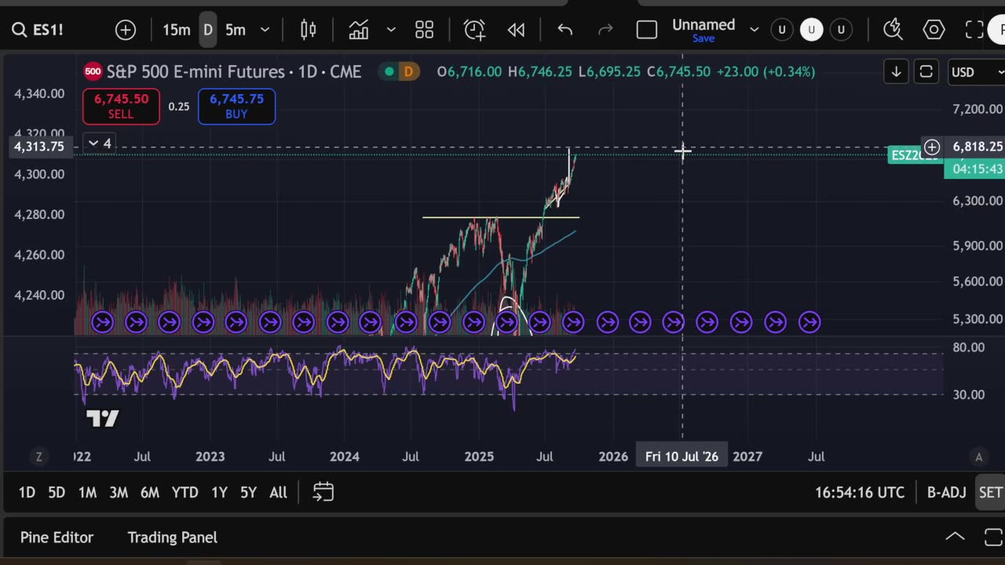Set date range to 3M

click(x=119, y=492)
